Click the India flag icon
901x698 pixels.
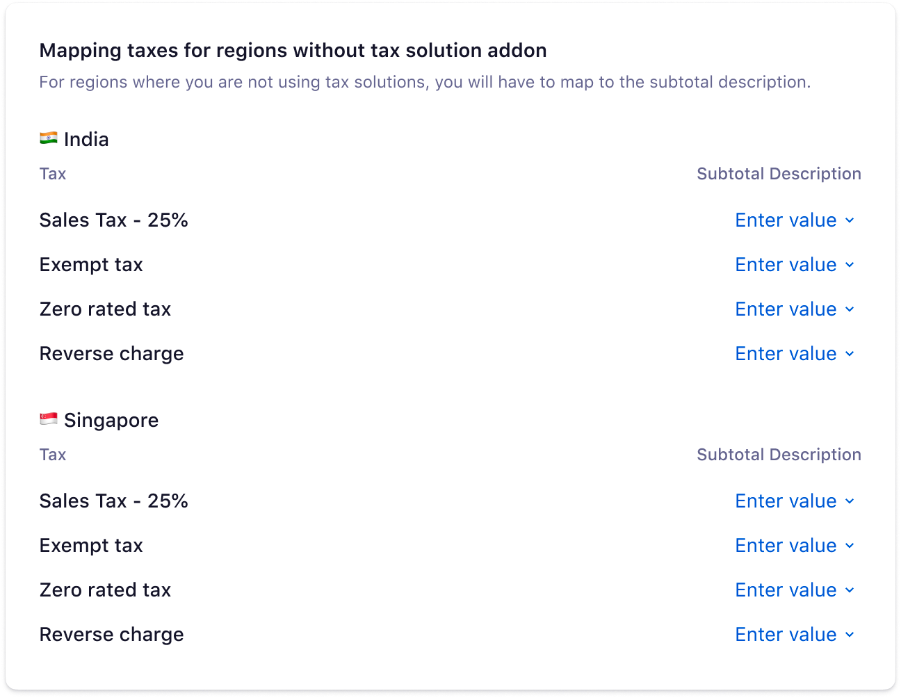pos(49,138)
